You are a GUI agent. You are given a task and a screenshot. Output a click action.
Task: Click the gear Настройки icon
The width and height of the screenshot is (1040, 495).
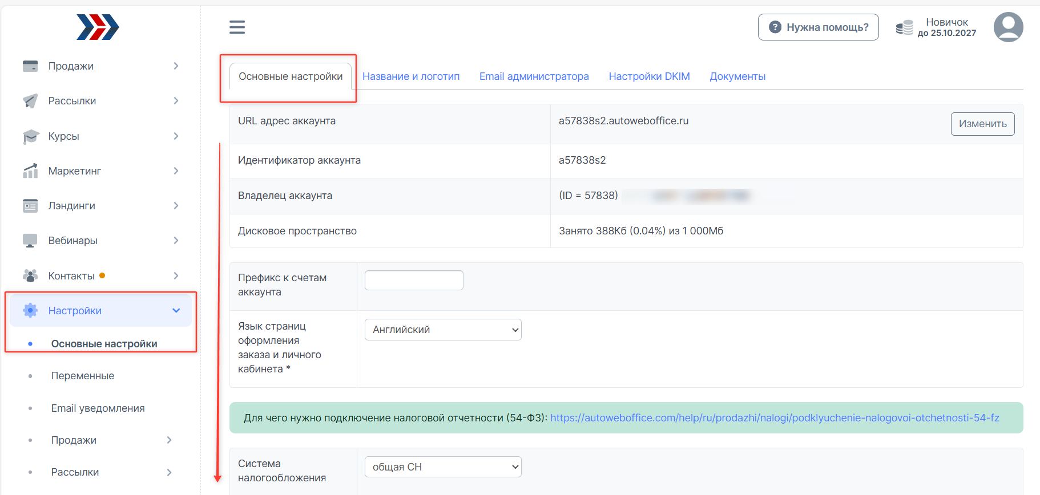[30, 311]
